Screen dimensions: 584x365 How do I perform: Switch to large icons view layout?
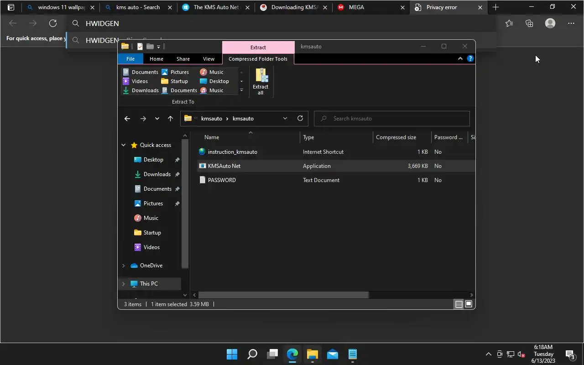(x=469, y=304)
